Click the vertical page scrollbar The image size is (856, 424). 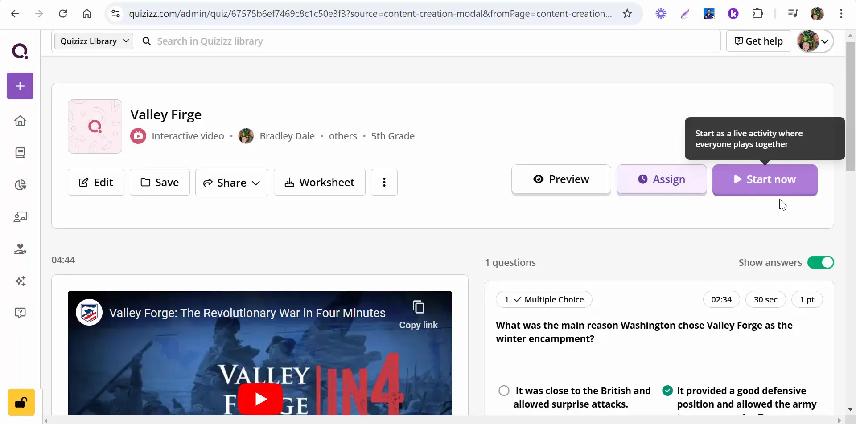(x=850, y=107)
